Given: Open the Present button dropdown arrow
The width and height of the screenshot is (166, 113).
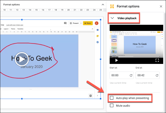Looking at the screenshot, I should pyautogui.click(x=81, y=23).
